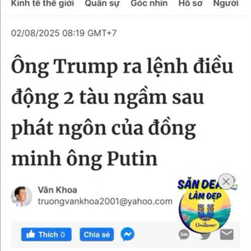Open author name Văn Khoa
Screen dimensions: 251x251
point(57,190)
